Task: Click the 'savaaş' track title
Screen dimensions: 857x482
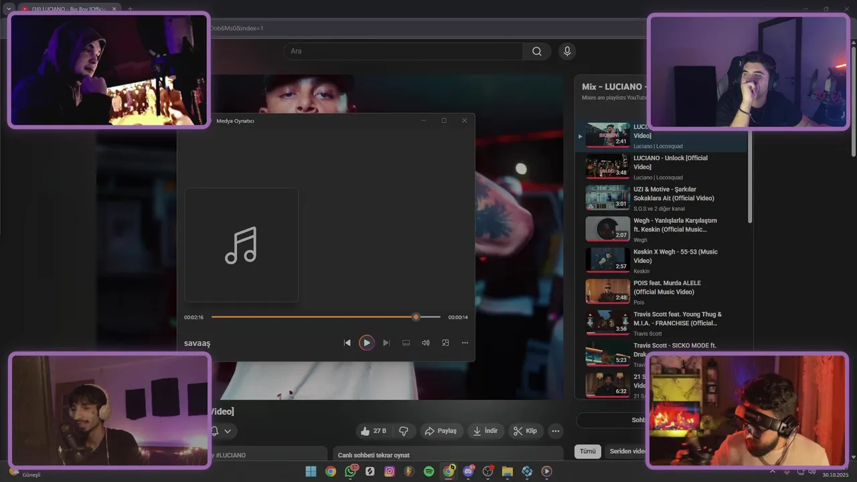Action: (x=198, y=343)
